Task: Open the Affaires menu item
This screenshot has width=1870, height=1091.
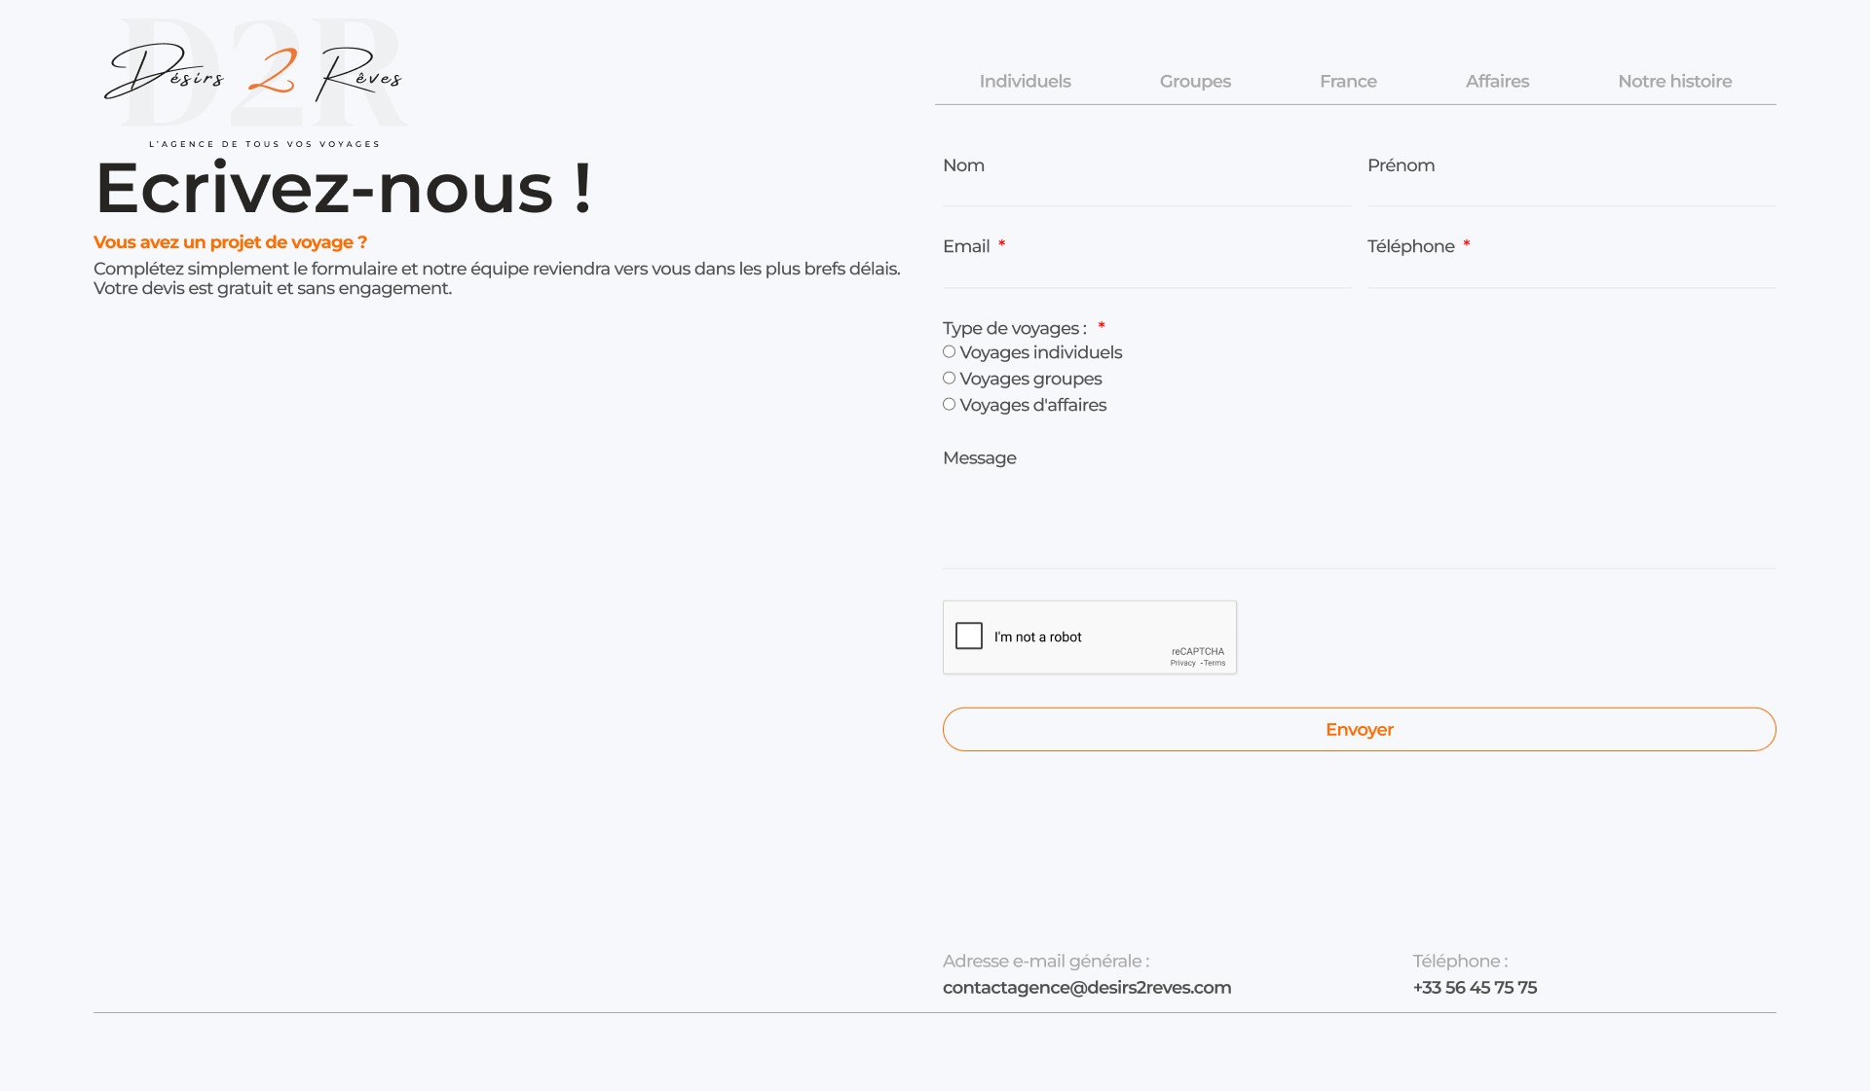Action: [x=1497, y=82]
